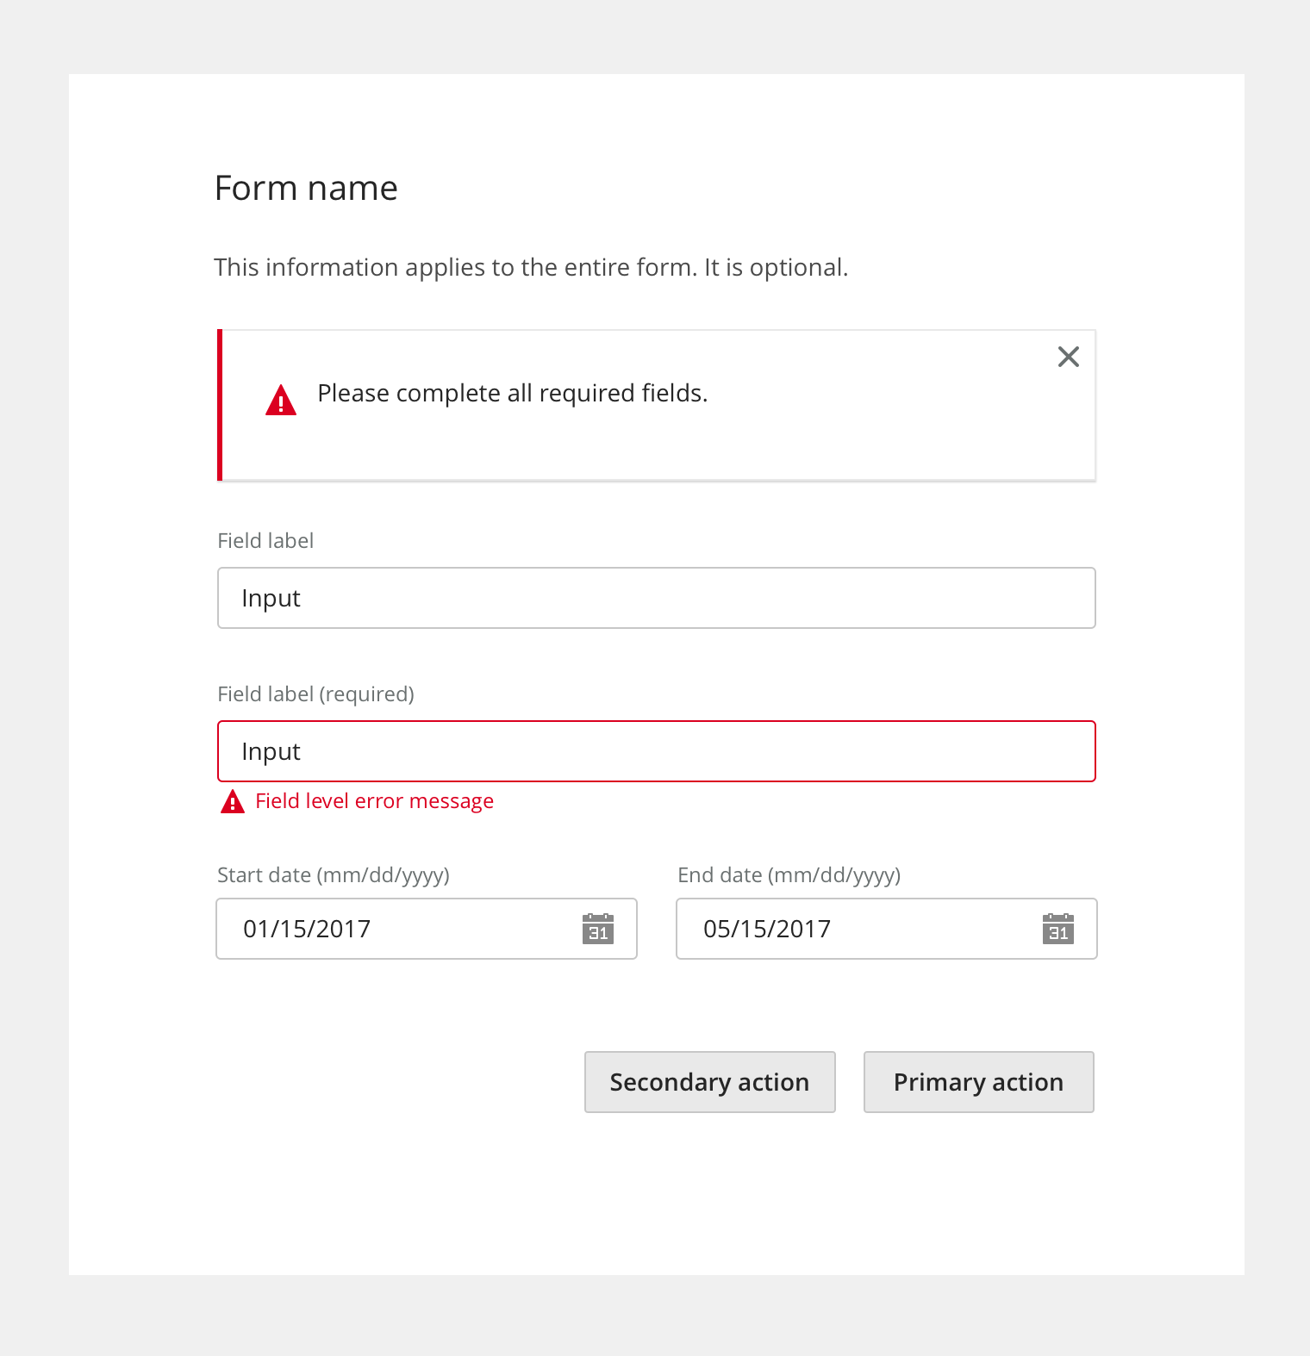Screen dimensions: 1310x1356
Task: Click the 'Start date (mm/dd/yyyy)' label
Action: 334,875
